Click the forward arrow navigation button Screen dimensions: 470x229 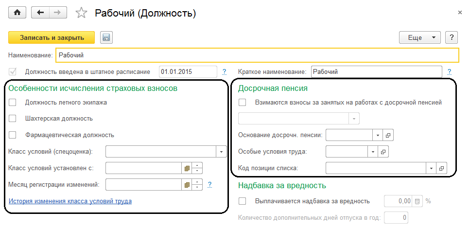click(x=57, y=13)
